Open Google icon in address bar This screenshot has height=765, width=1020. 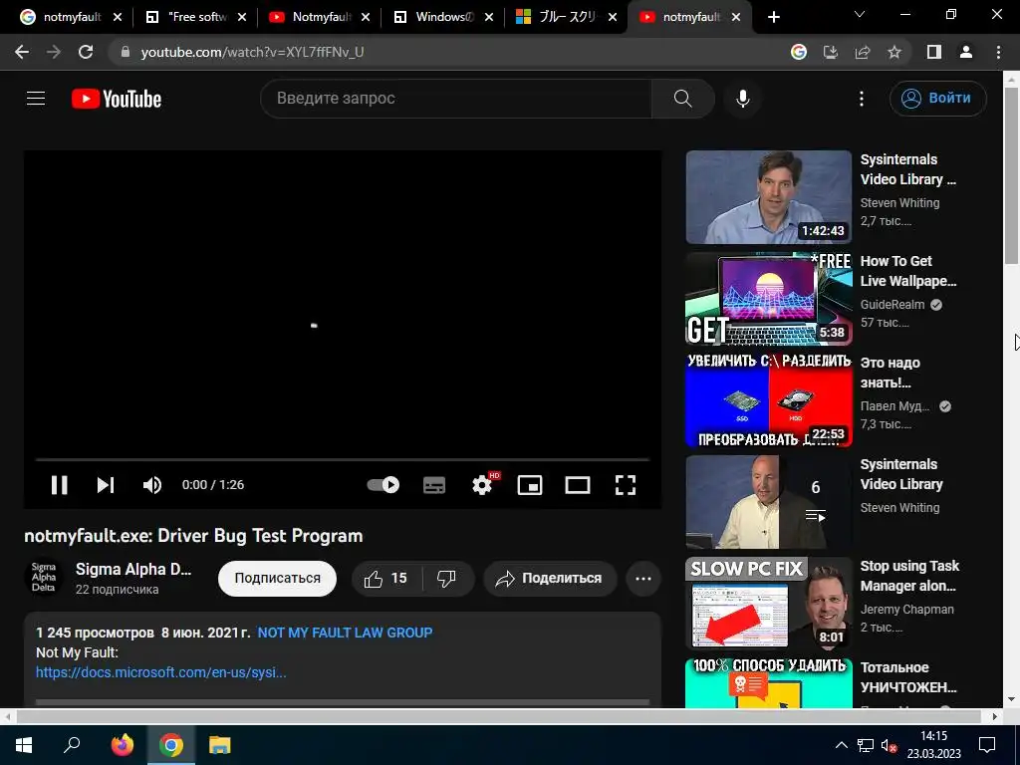[799, 52]
